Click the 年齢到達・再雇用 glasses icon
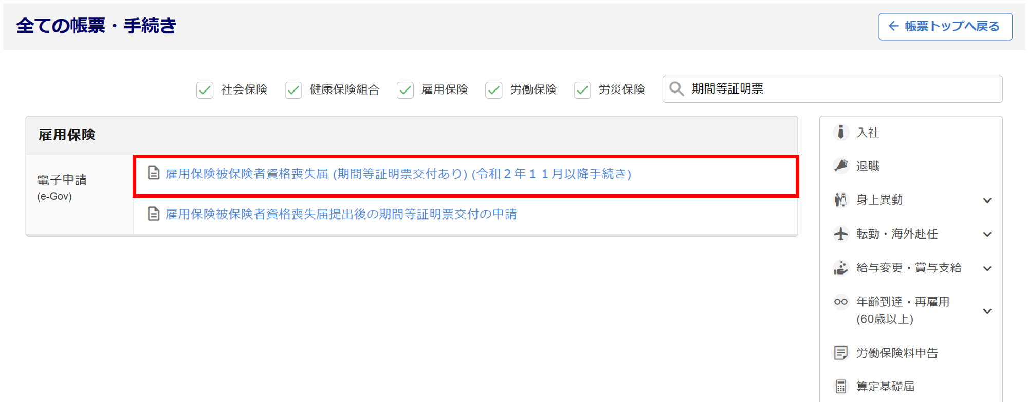This screenshot has width=1028, height=402. [841, 302]
